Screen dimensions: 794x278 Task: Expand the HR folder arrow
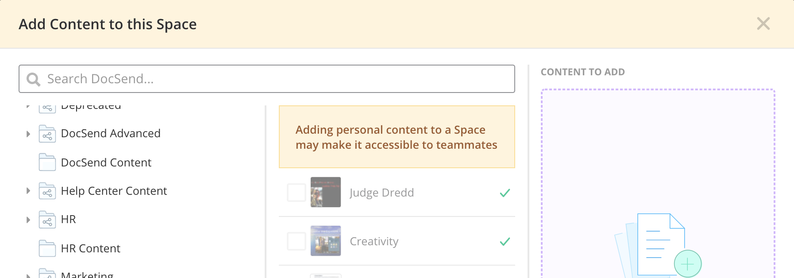click(28, 220)
